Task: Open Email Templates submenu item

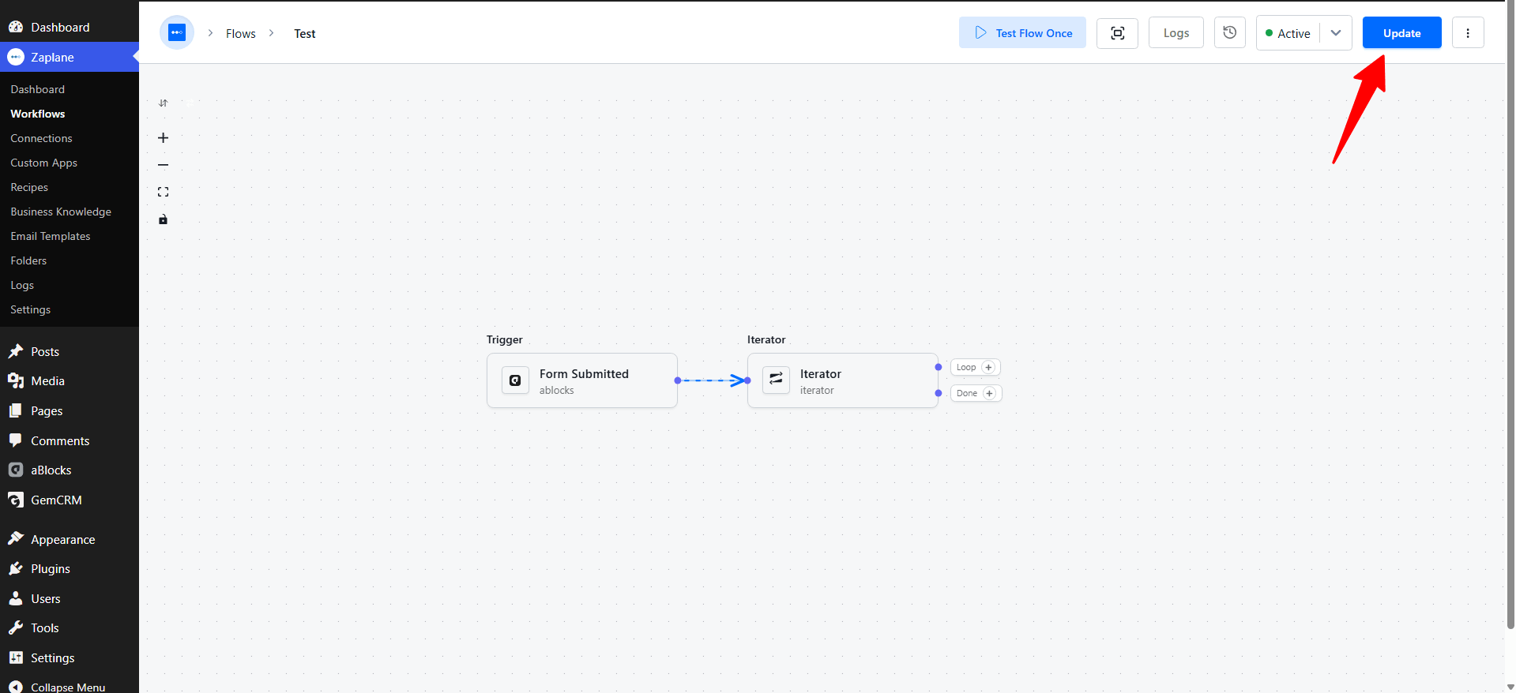Action: [70, 236]
